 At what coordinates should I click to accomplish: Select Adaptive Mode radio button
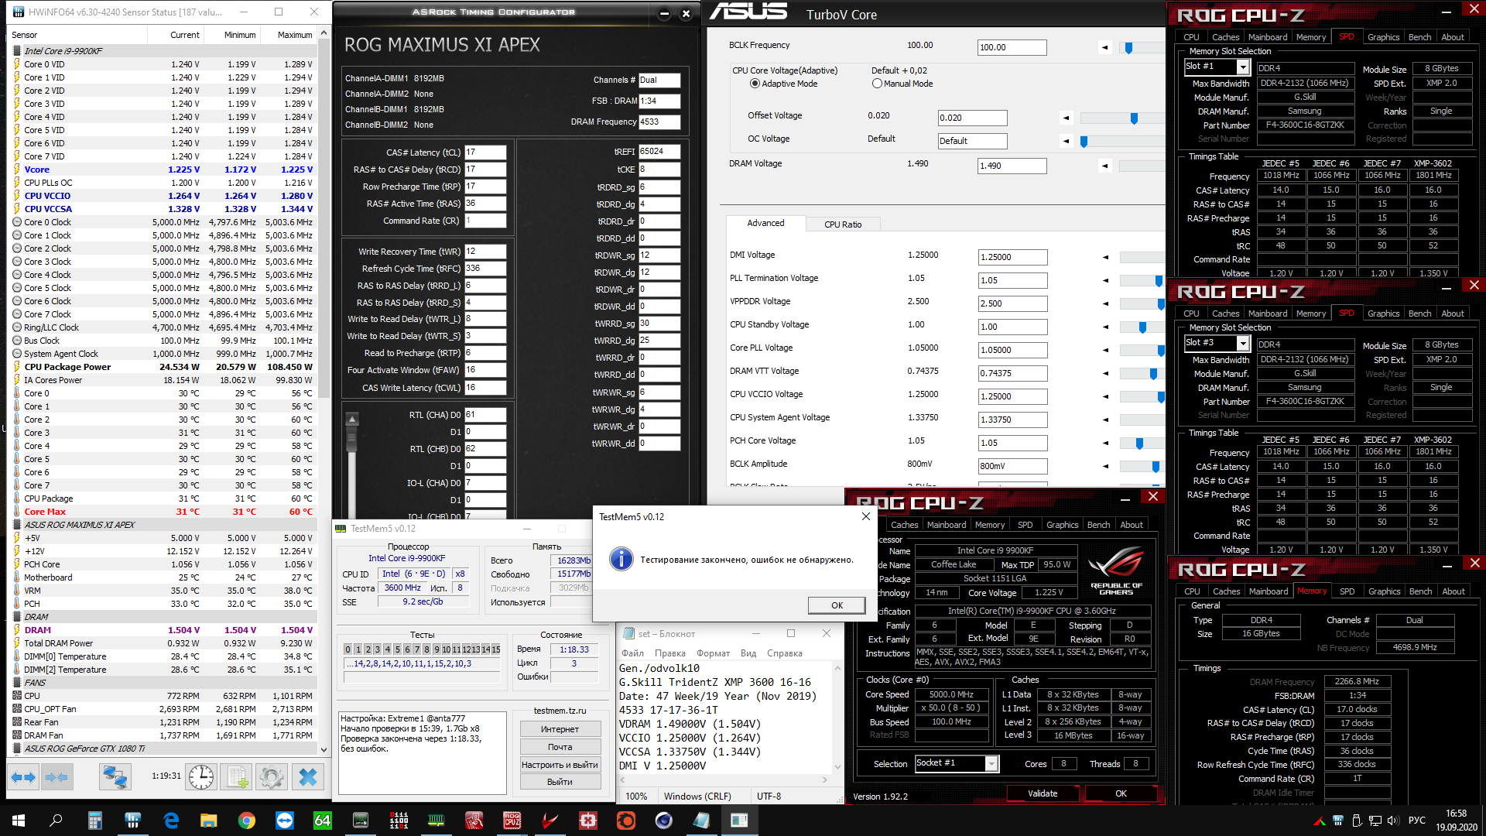pyautogui.click(x=755, y=84)
